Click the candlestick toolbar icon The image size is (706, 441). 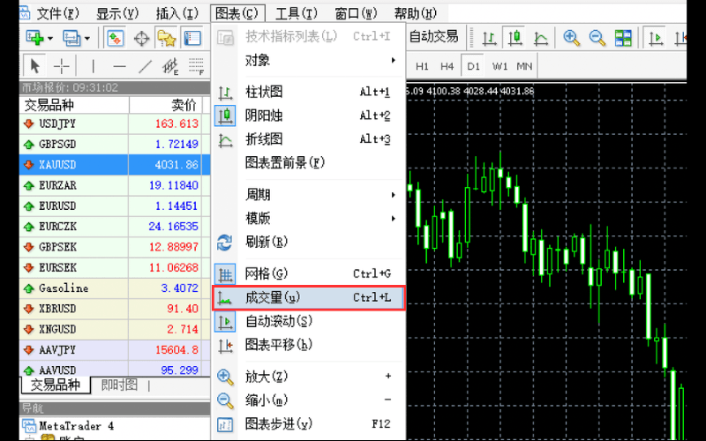click(x=515, y=38)
